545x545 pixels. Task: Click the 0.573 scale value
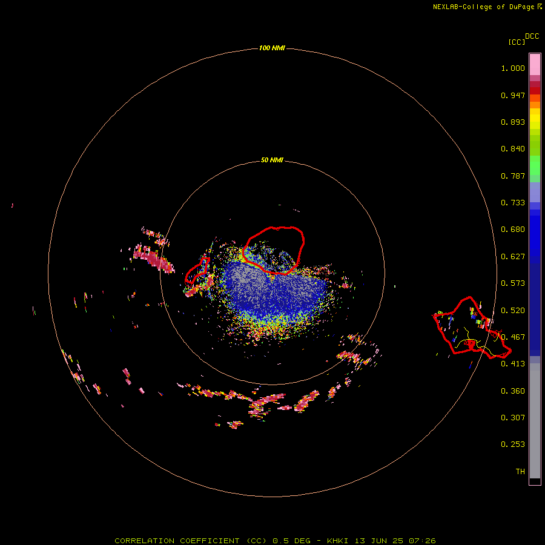(513, 283)
